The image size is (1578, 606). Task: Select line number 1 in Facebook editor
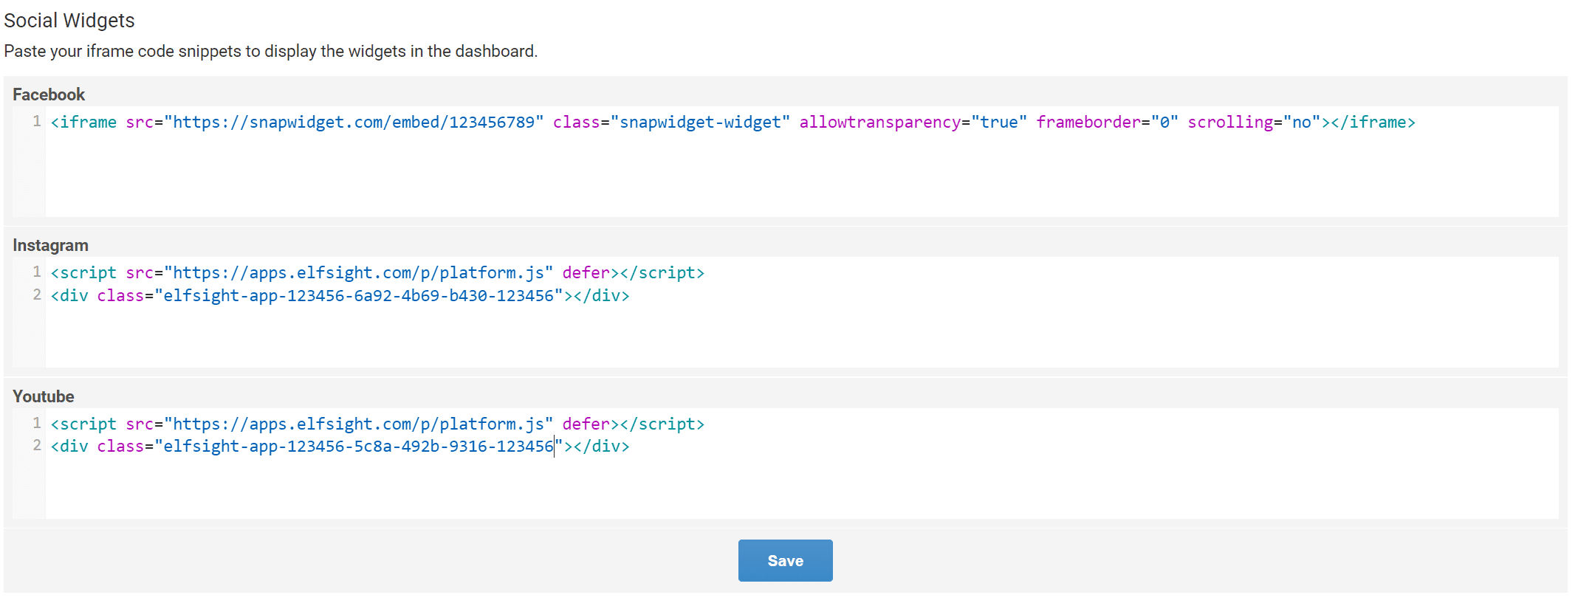tap(36, 122)
